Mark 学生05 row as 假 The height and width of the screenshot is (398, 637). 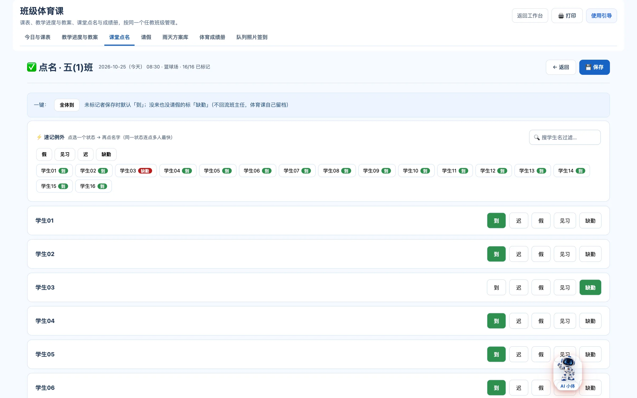pos(541,354)
